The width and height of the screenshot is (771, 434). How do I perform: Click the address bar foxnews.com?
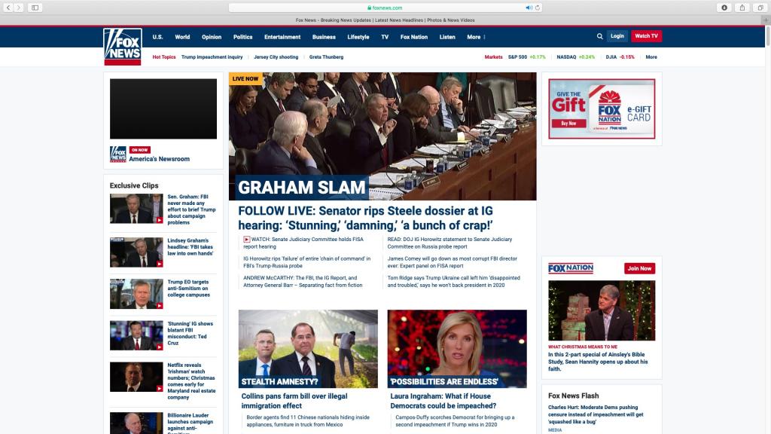pyautogui.click(x=385, y=8)
